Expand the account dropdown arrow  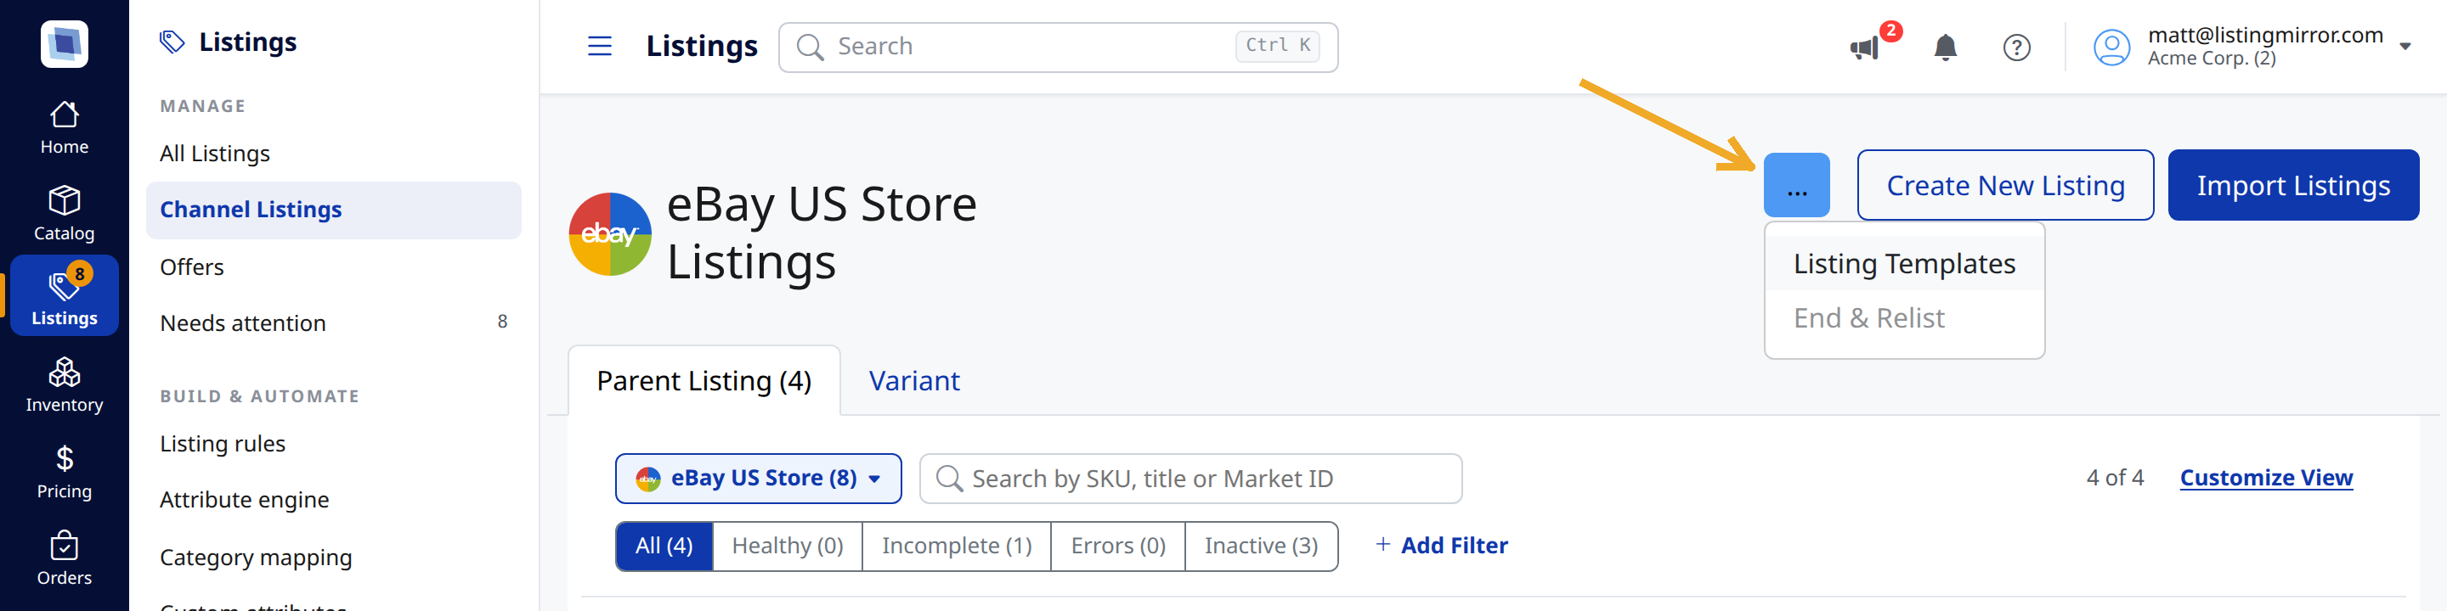pos(2405,46)
